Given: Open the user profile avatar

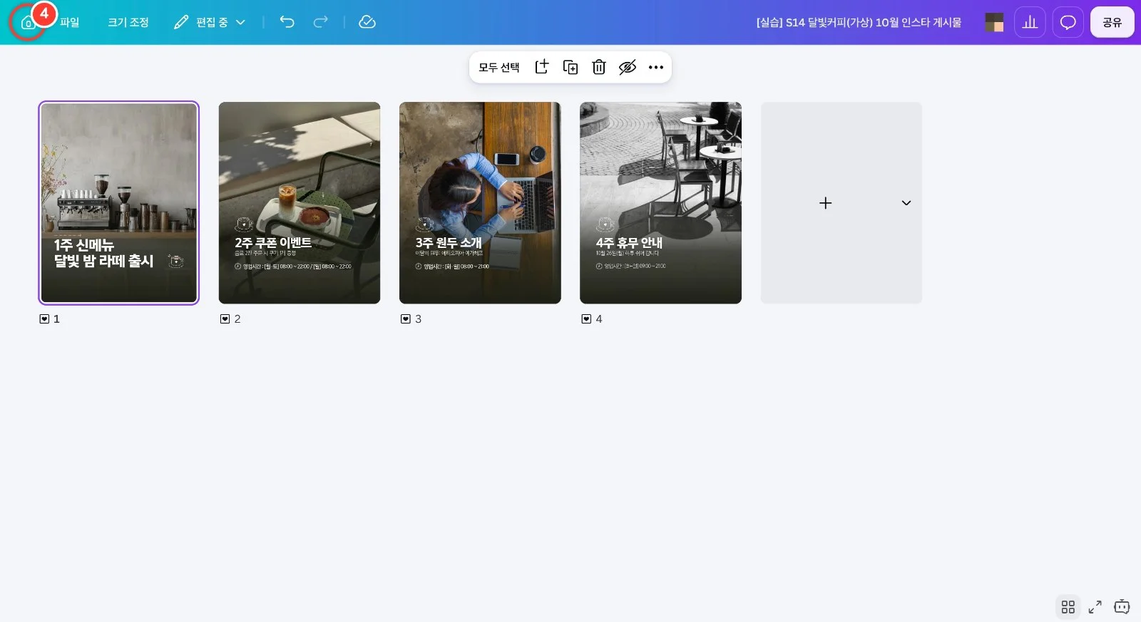Looking at the screenshot, I should (x=994, y=22).
